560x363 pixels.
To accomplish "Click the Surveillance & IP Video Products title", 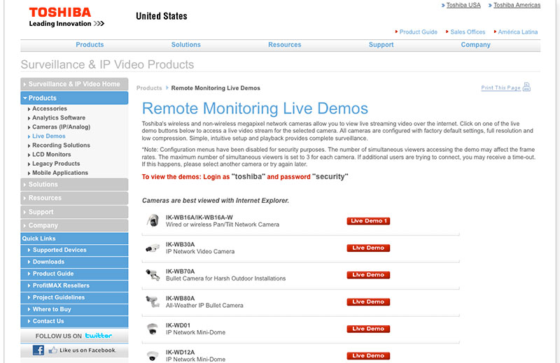I will (x=107, y=64).
